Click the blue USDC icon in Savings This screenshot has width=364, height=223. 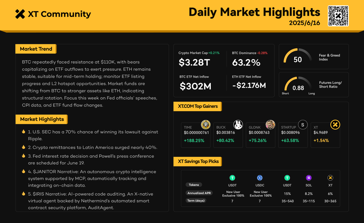pos(260,178)
